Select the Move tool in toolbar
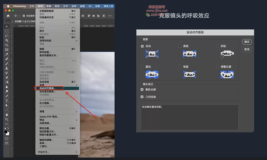 coord(7,26)
